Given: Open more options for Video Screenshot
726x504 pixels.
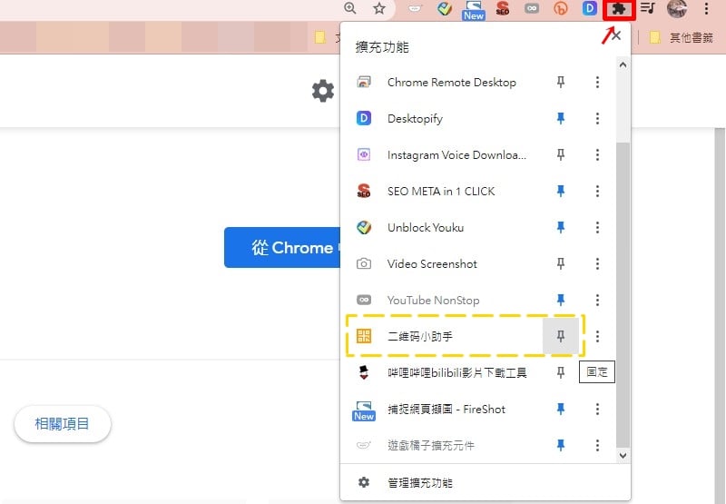Looking at the screenshot, I should [x=597, y=263].
